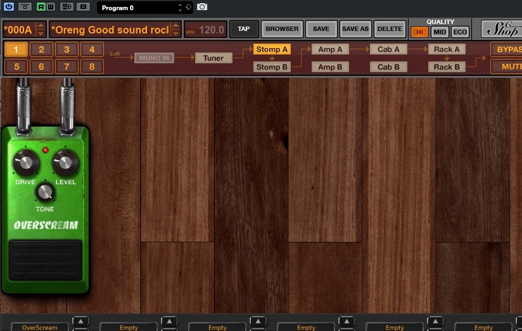
Task: Select rig slot number 5
Action: click(16, 66)
